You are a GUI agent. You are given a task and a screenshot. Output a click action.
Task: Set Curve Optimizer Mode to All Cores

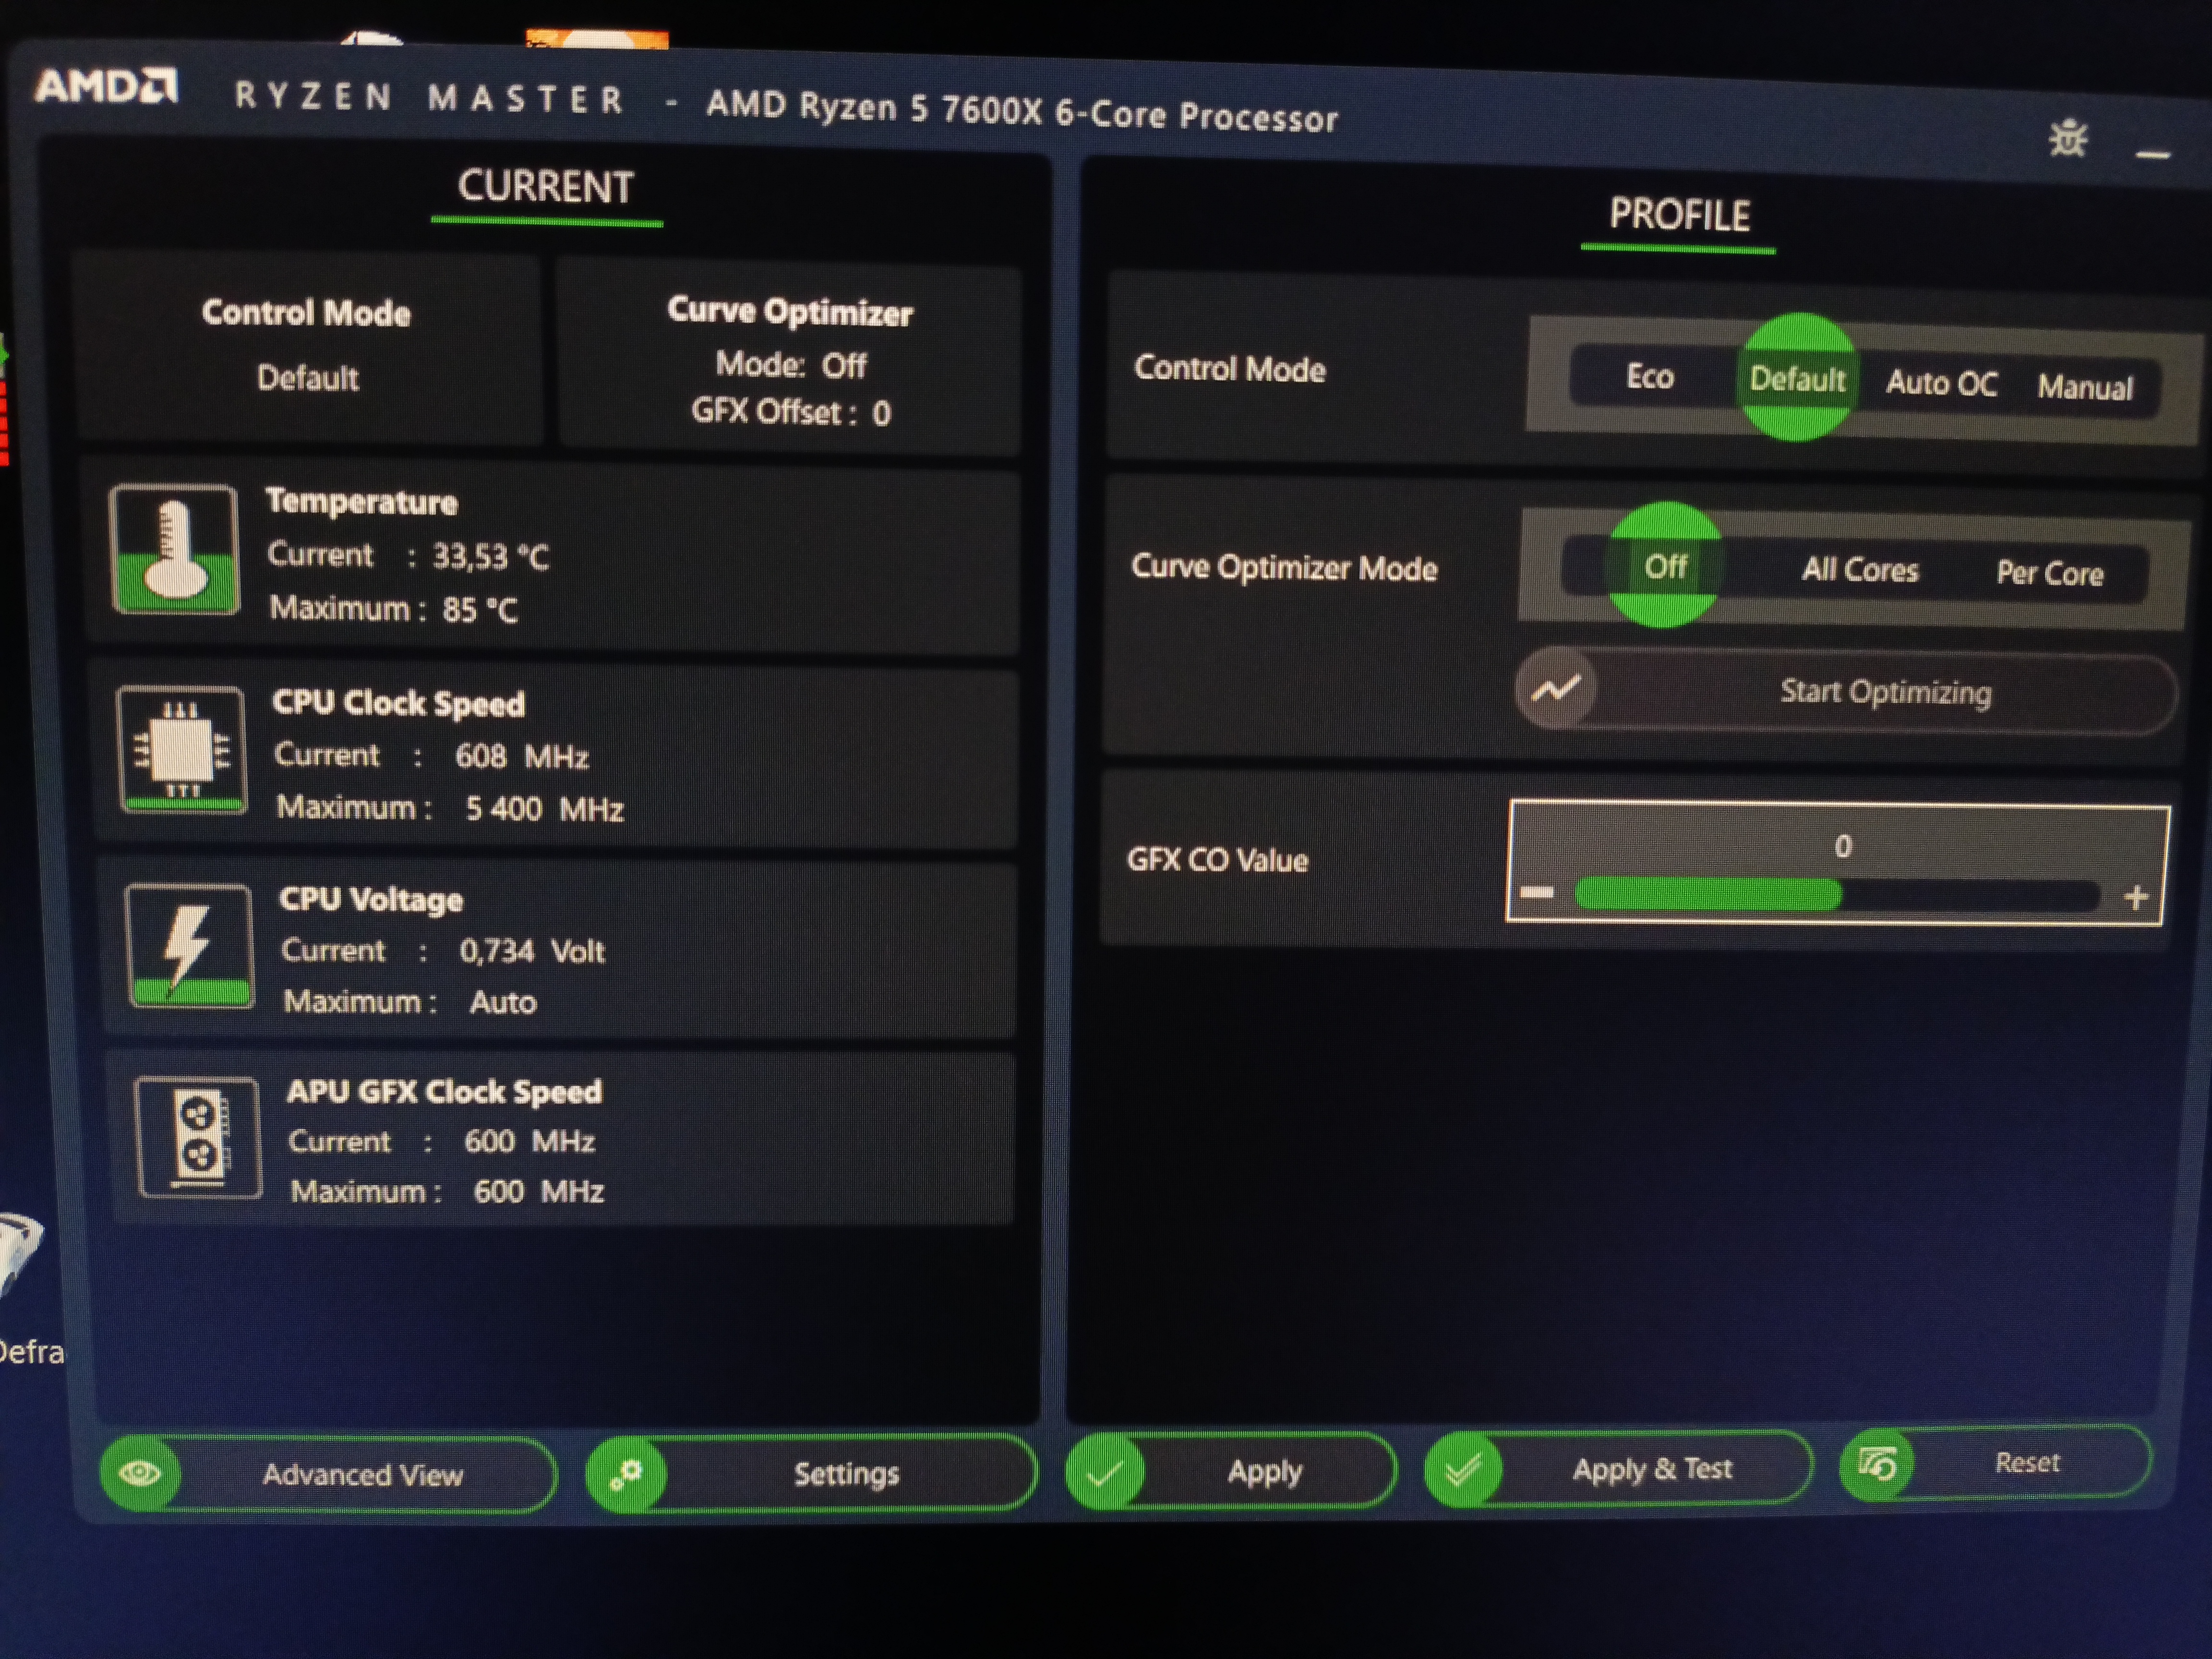1859,570
